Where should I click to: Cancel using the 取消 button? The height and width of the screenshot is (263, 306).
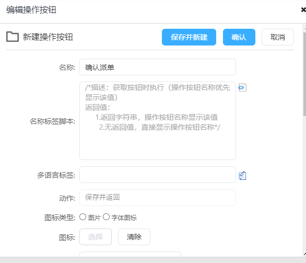(x=278, y=37)
